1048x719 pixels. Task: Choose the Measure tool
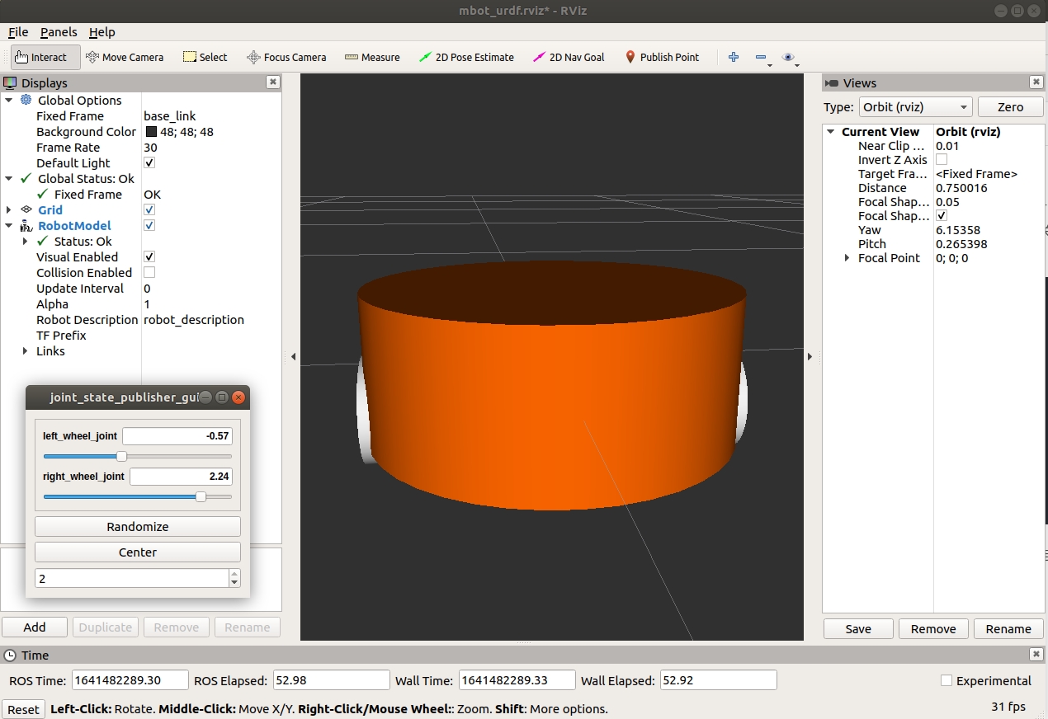[372, 57]
